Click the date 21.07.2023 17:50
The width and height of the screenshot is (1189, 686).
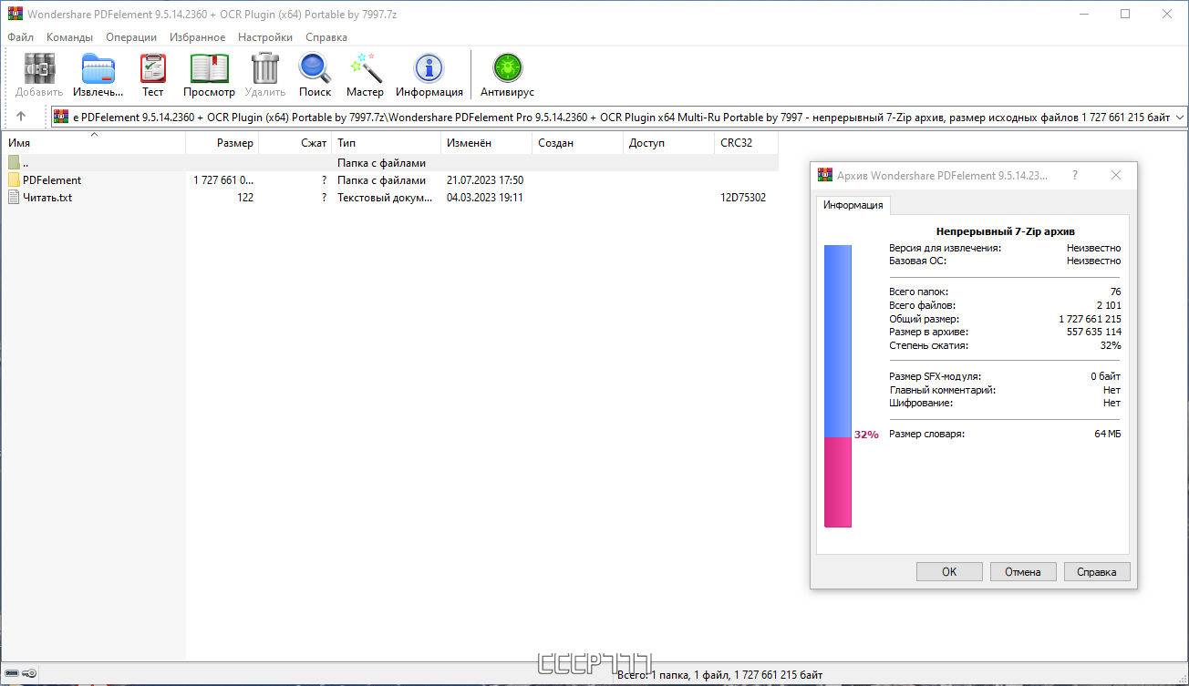coord(485,180)
